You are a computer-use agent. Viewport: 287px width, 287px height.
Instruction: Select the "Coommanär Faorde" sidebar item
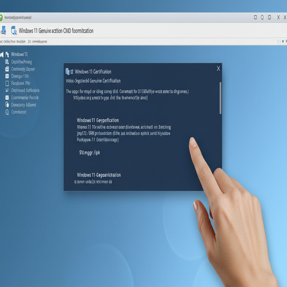click(22, 98)
